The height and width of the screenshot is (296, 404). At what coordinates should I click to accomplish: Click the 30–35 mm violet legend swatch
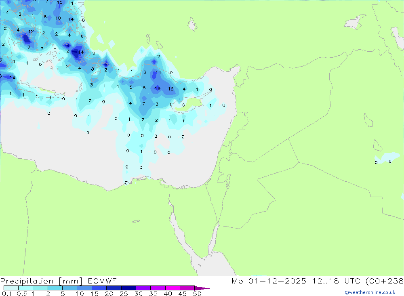[x=143, y=288]
